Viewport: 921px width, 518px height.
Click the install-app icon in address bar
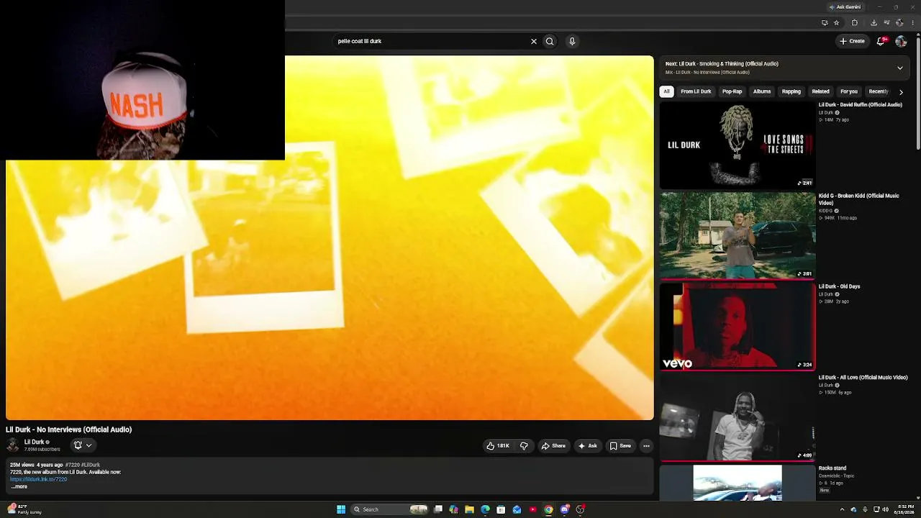[x=825, y=22]
